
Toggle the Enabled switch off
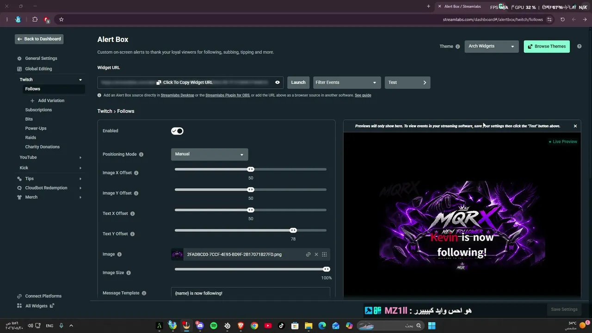(177, 131)
